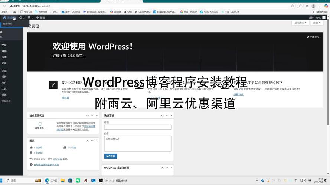
Task: Focus the 标题 title input field
Action: 138,127
